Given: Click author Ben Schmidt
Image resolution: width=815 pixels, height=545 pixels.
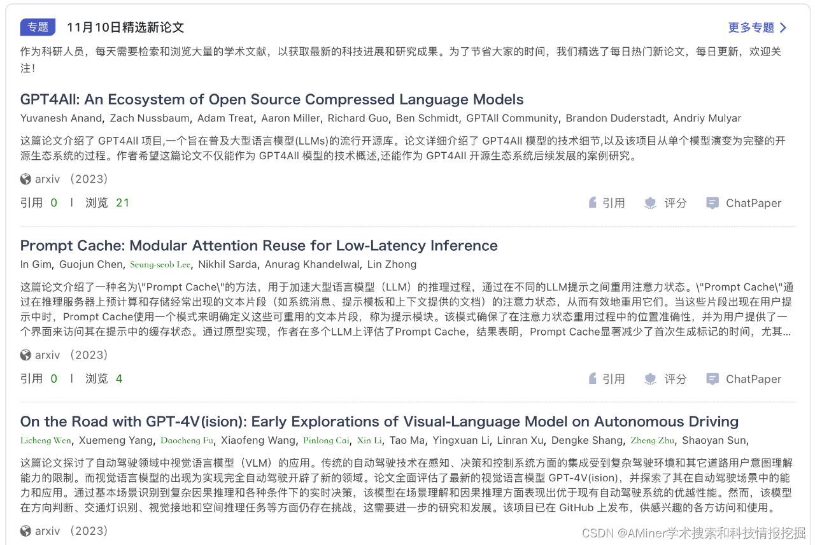Looking at the screenshot, I should tap(427, 118).
